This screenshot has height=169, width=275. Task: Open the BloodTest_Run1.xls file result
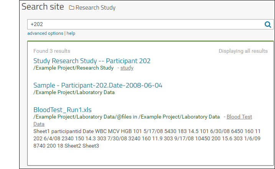tap(63, 110)
